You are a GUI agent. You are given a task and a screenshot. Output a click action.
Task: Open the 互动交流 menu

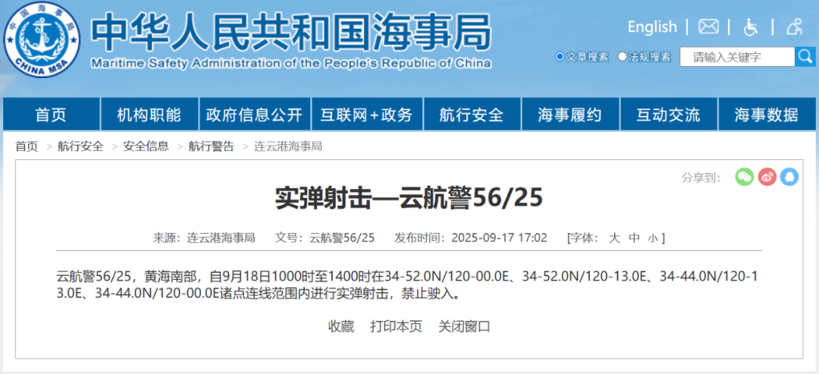pos(668,115)
